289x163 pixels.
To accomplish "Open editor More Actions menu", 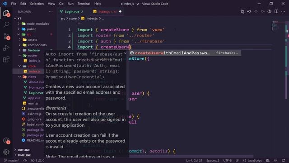I will coord(283,11).
